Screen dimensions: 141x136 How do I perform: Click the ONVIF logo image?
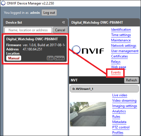coord(88,50)
